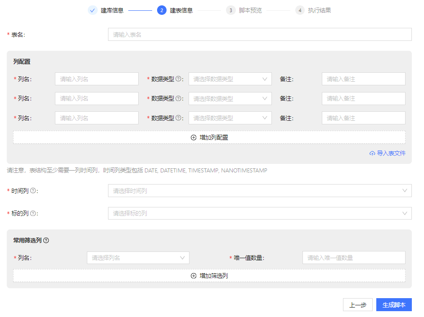Click 增加筛选列 to add a filter column
This screenshot has width=424, height=317.
(209, 276)
